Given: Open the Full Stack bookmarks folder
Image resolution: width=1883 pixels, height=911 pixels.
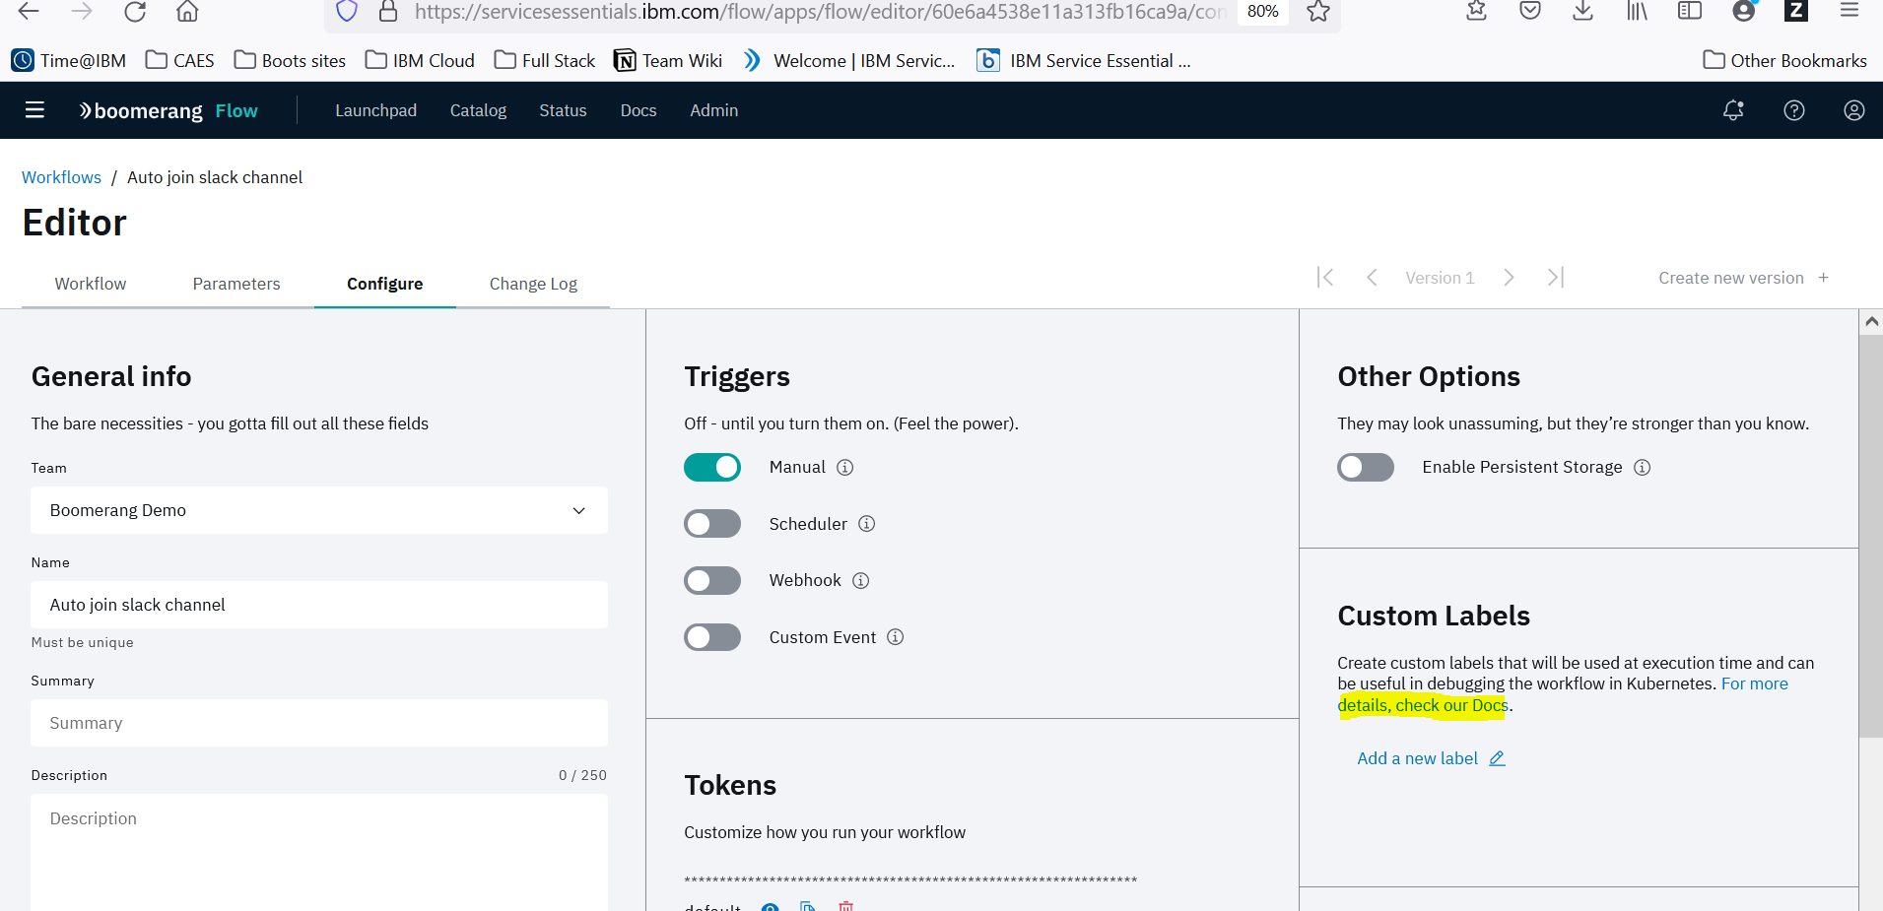Looking at the screenshot, I should coord(545,60).
